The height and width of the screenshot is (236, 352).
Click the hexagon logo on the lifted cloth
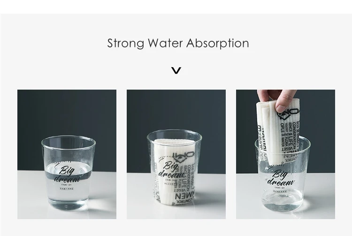(x=288, y=114)
